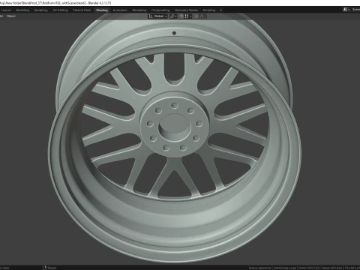360x270 pixels.
Task: Open the Compositing workspace tab
Action: pyautogui.click(x=160, y=10)
